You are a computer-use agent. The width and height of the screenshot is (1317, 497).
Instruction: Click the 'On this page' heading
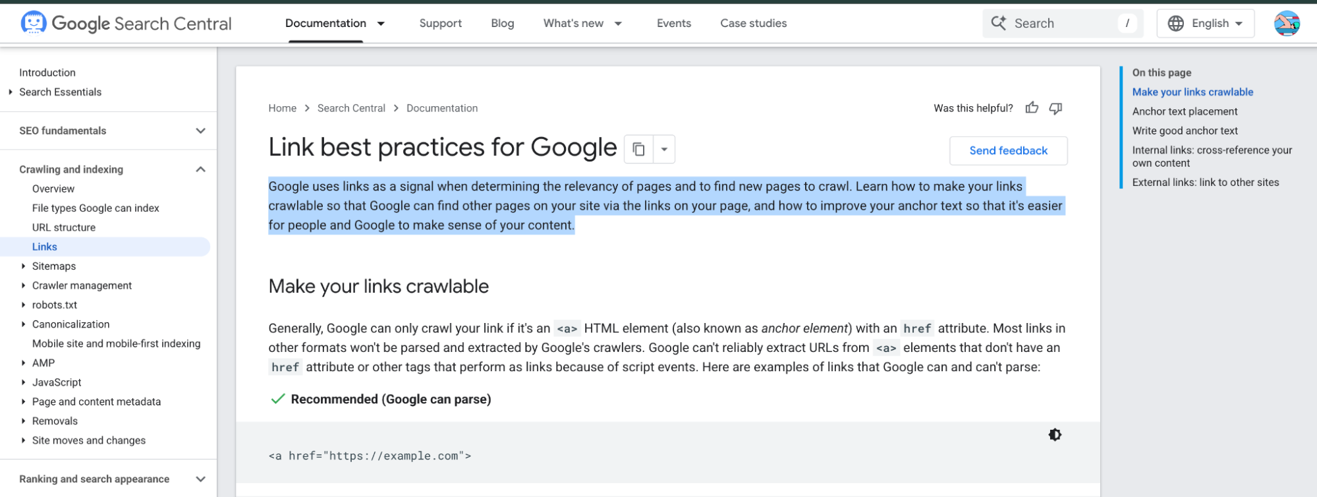[1162, 73]
